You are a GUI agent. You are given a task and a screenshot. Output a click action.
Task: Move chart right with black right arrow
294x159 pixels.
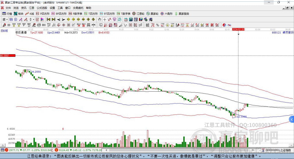[x=63, y=20]
